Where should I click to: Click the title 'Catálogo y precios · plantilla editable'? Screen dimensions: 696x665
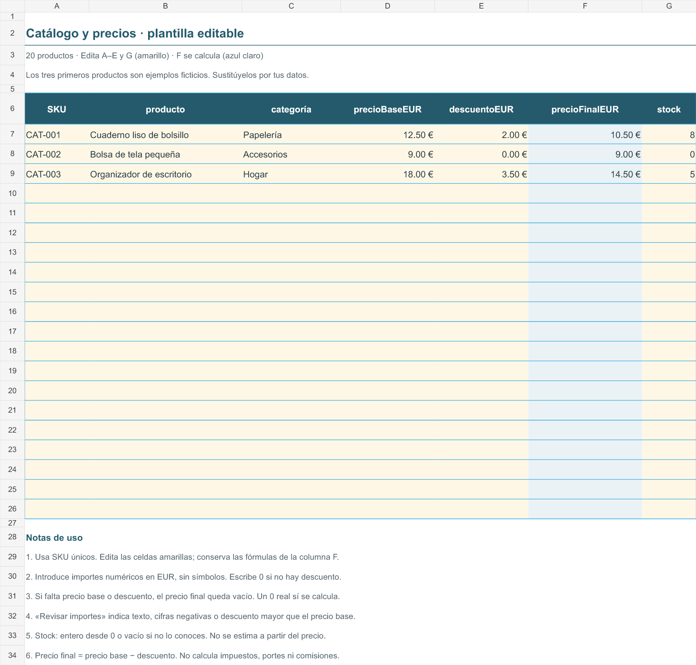click(x=135, y=33)
